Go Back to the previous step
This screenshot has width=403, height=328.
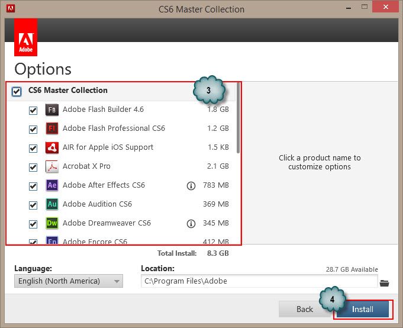click(x=305, y=309)
